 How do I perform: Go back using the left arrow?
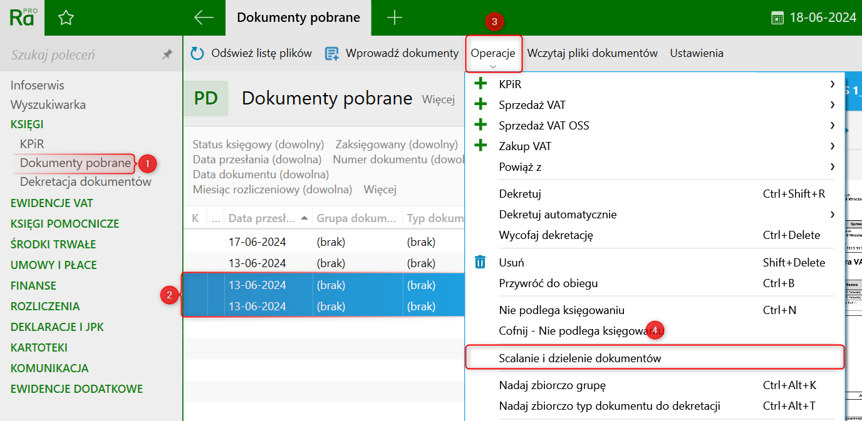click(204, 18)
